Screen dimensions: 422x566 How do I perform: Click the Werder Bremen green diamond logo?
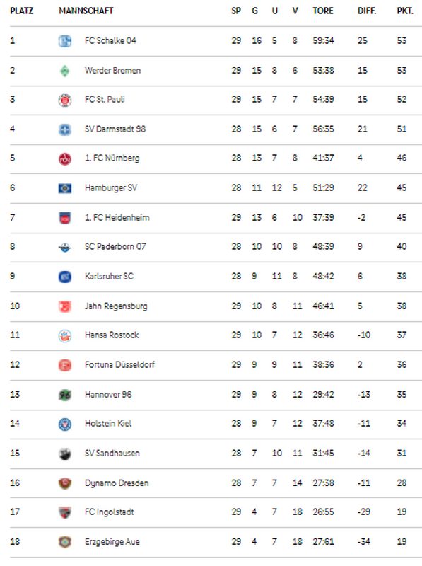(x=65, y=71)
